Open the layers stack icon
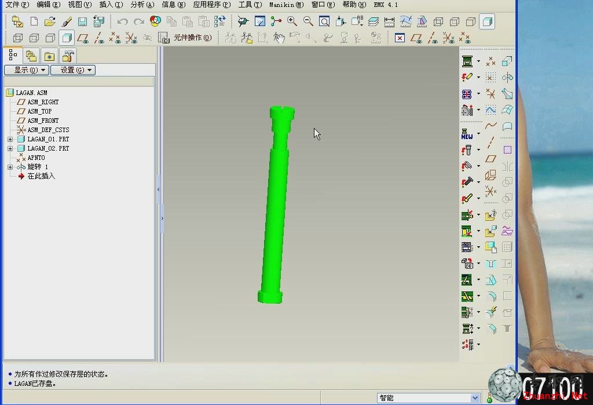 tap(374, 21)
